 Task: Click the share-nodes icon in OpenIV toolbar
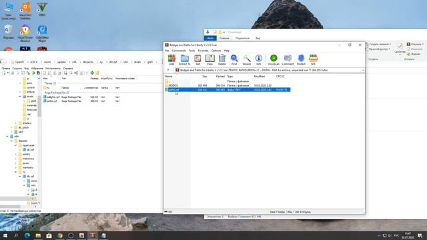tap(76, 73)
